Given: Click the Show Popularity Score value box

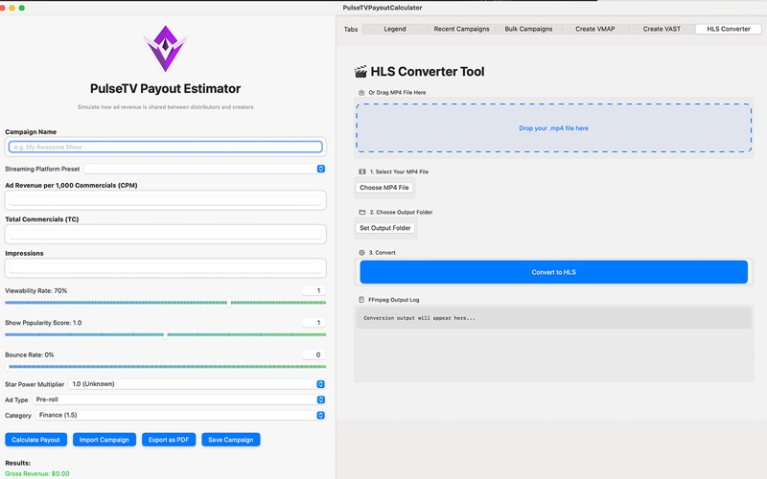Looking at the screenshot, I should (314, 323).
